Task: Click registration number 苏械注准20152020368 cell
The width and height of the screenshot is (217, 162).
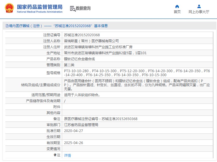Action: (137, 35)
